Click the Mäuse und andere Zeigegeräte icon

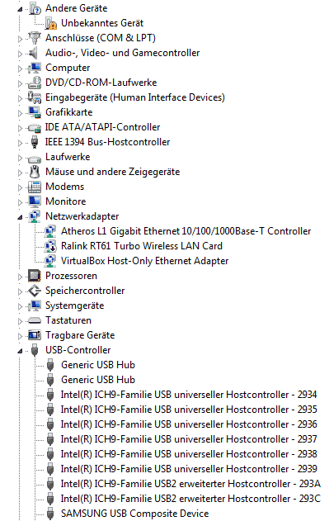35,172
